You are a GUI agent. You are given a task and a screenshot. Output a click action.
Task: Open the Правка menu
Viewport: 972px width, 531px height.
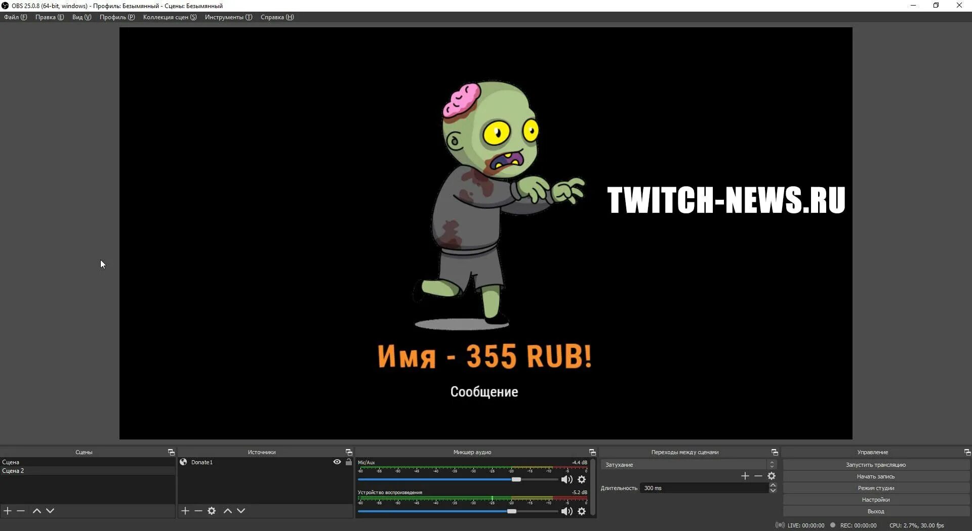(x=50, y=17)
